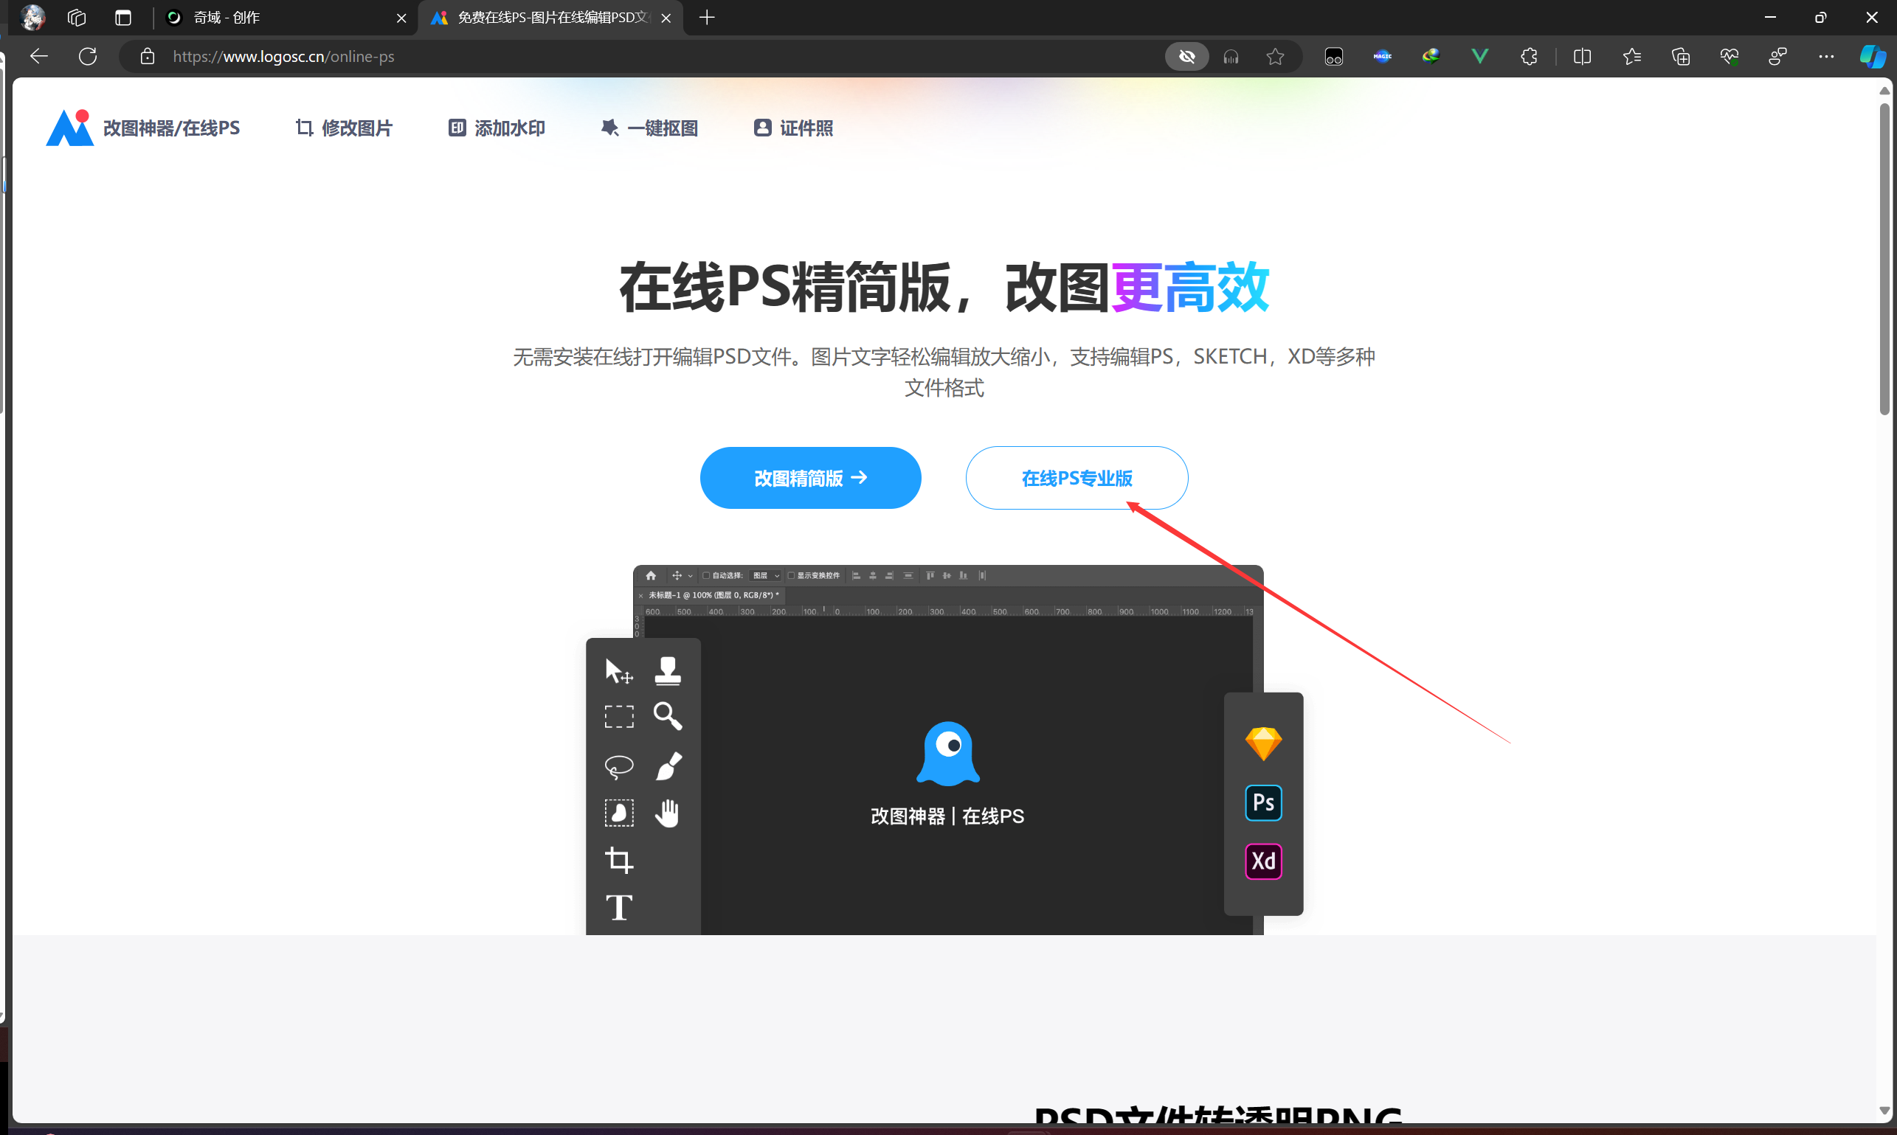Open the internet download manager extension icon
This screenshot has height=1135, width=1897.
click(x=1431, y=57)
